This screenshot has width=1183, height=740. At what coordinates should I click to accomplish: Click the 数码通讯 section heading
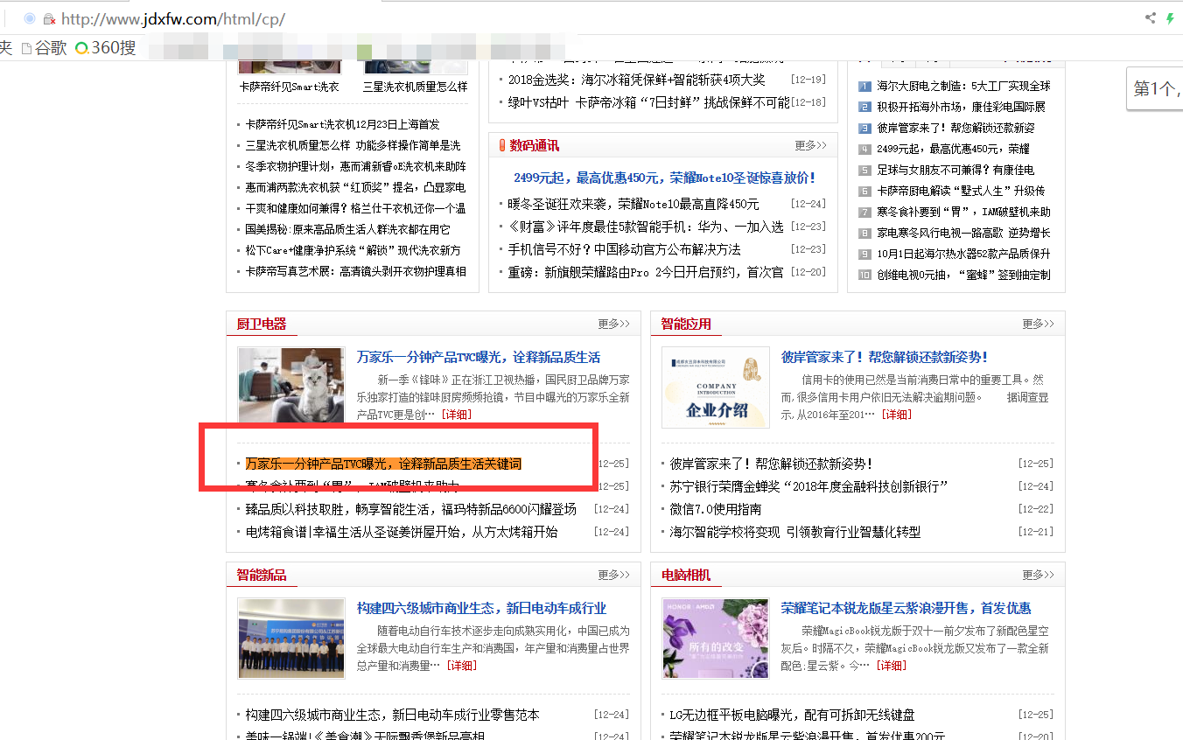pyautogui.click(x=534, y=145)
